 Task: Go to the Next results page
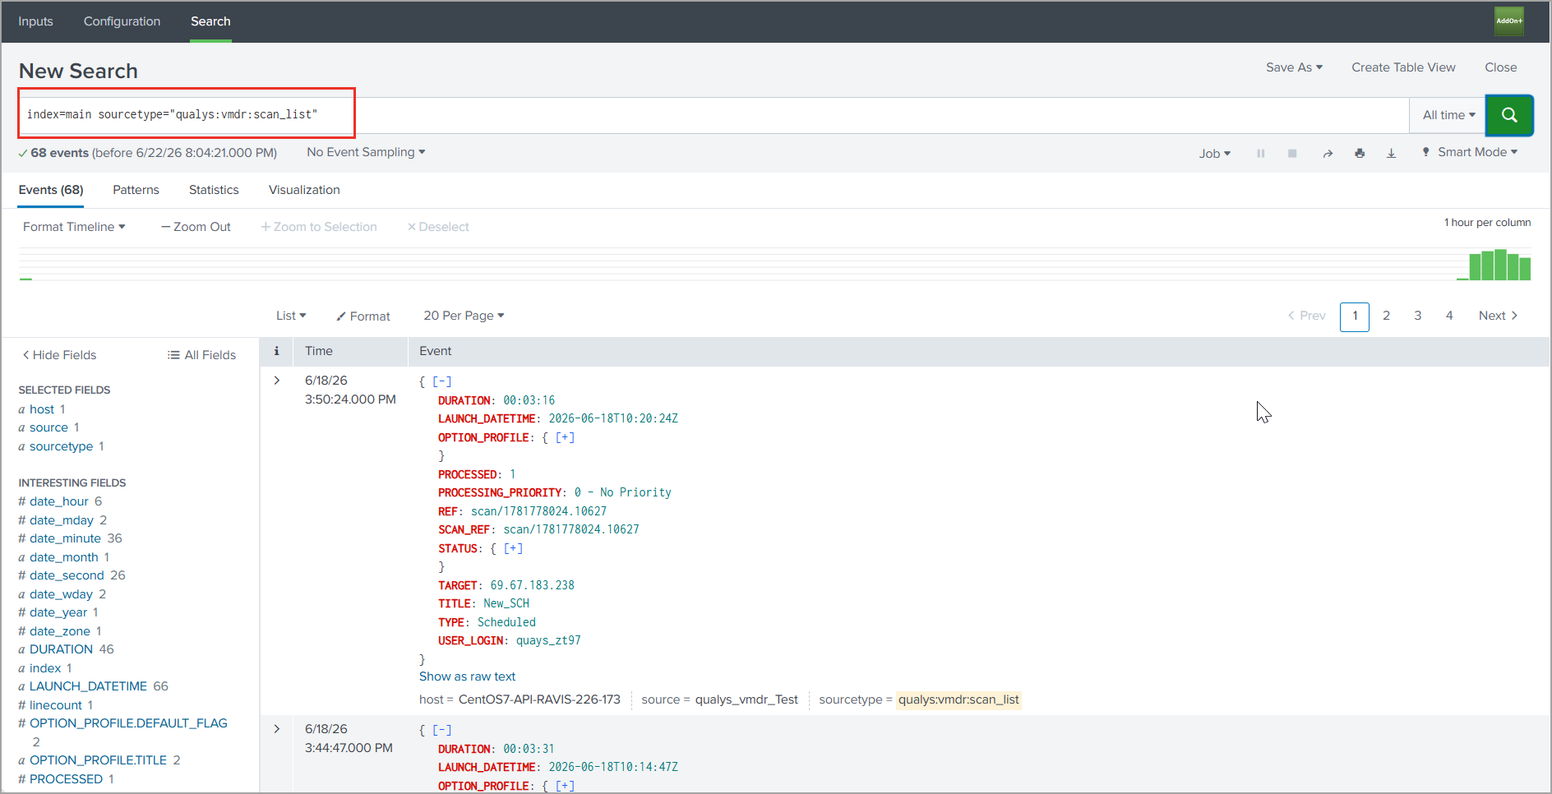pyautogui.click(x=1498, y=316)
